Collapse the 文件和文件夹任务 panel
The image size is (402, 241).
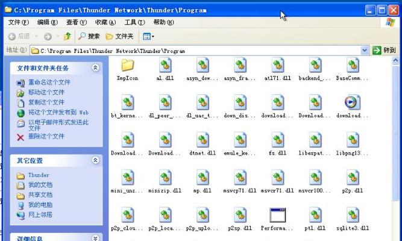pyautogui.click(x=95, y=68)
